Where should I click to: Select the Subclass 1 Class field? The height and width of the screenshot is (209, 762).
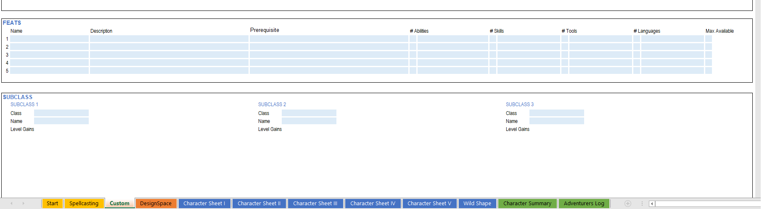pyautogui.click(x=61, y=113)
